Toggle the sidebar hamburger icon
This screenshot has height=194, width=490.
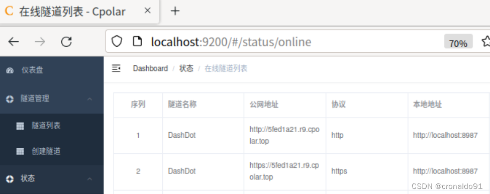tap(116, 68)
